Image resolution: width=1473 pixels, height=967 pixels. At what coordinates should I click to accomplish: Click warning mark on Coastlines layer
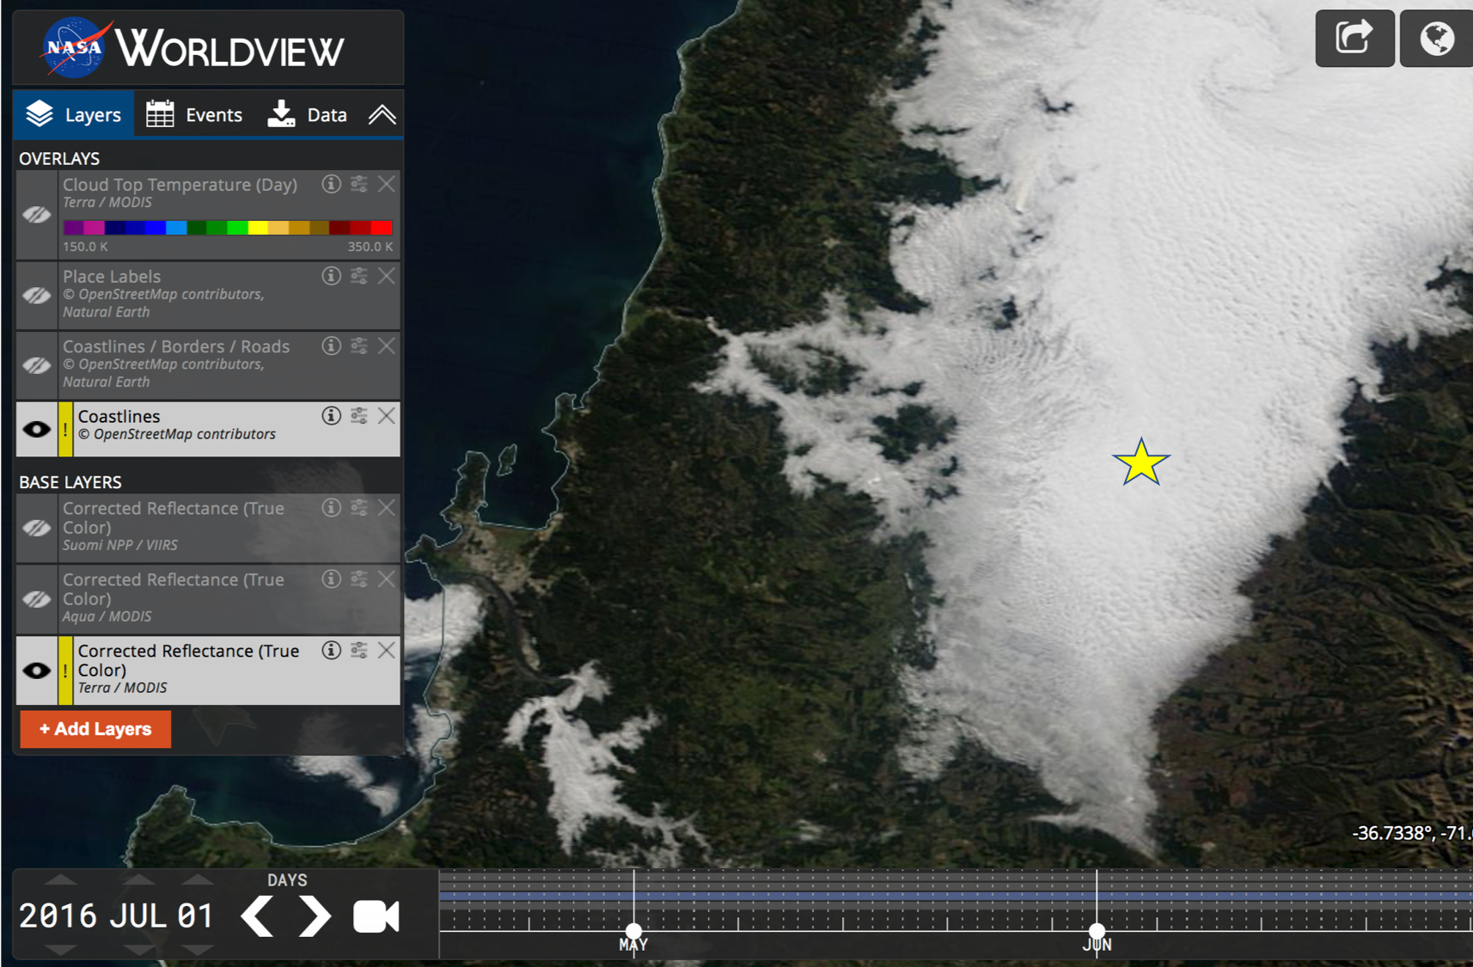pos(65,429)
